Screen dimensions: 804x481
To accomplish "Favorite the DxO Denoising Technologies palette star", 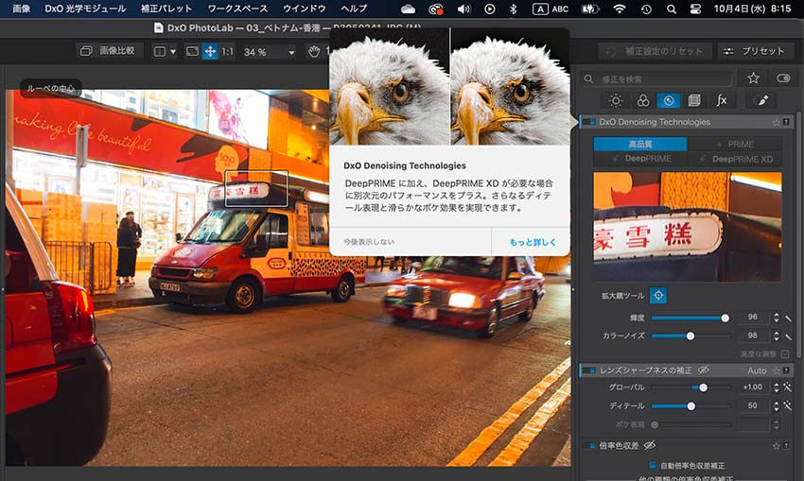I will pos(777,122).
